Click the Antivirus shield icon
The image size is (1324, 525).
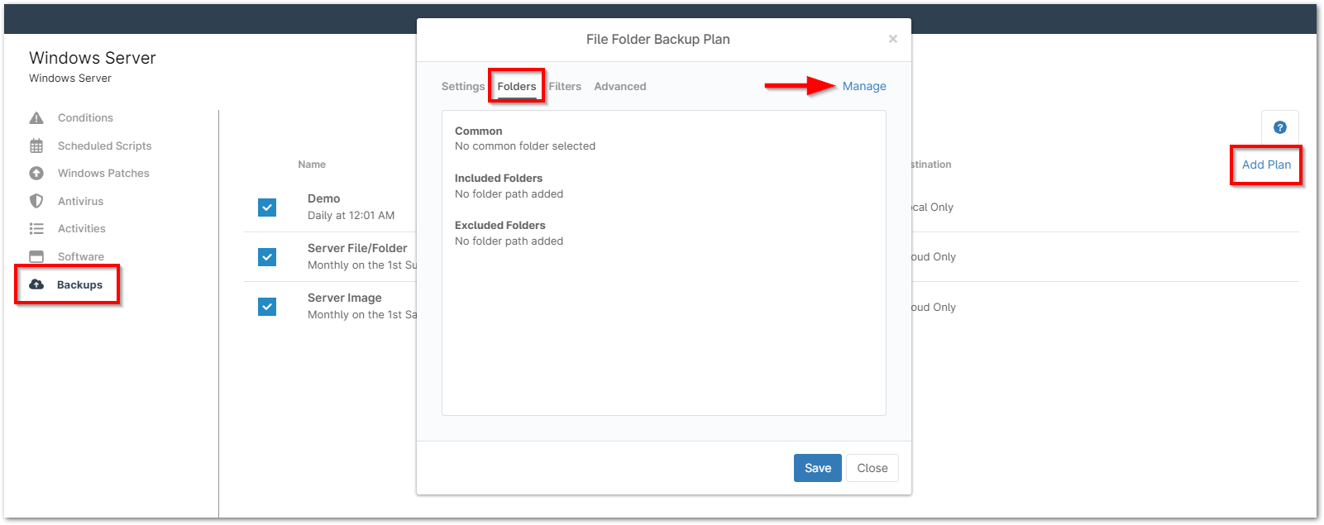pyautogui.click(x=36, y=201)
